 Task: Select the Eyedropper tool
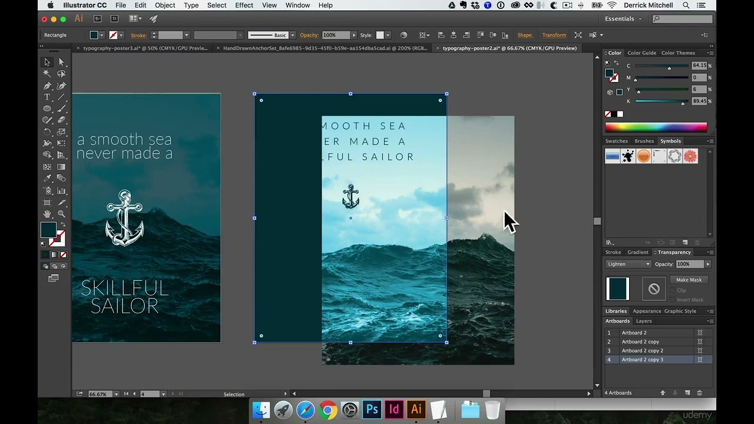point(47,178)
